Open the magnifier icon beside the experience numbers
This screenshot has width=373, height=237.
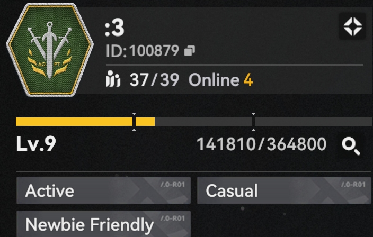coord(351,147)
